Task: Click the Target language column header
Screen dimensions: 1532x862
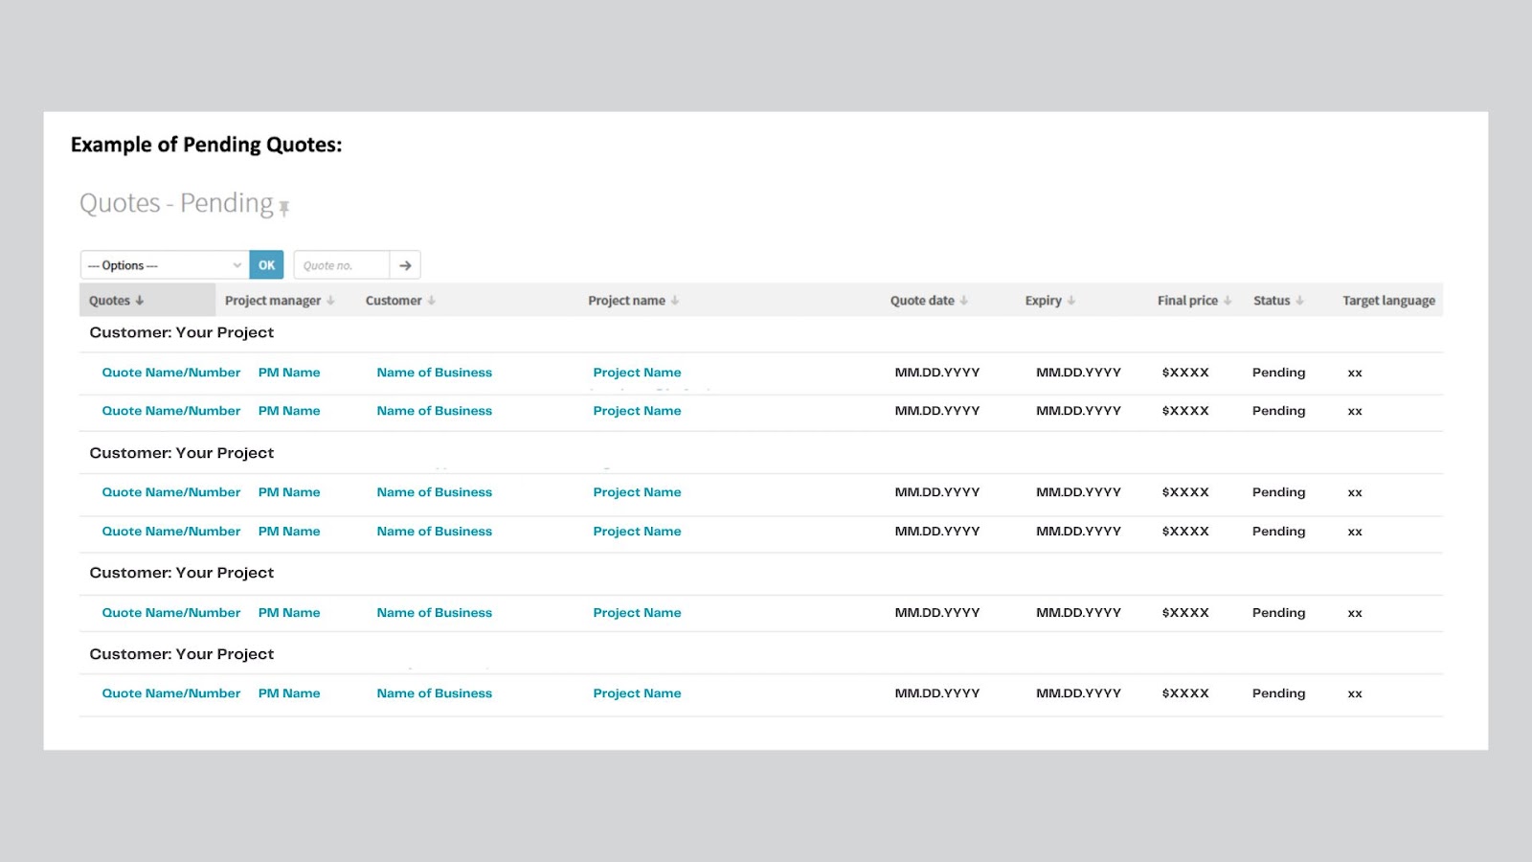Action: pos(1388,301)
